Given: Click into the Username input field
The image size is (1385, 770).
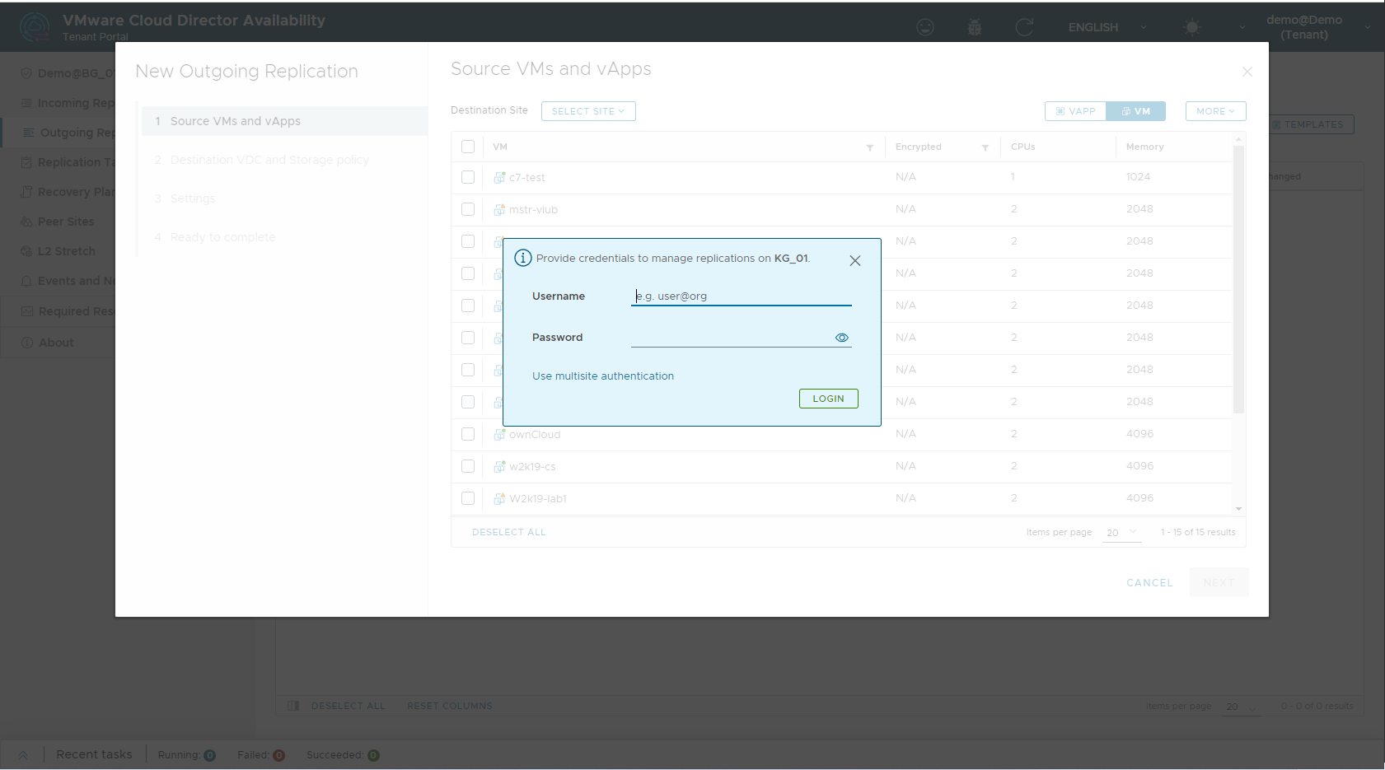Looking at the screenshot, I should (741, 296).
